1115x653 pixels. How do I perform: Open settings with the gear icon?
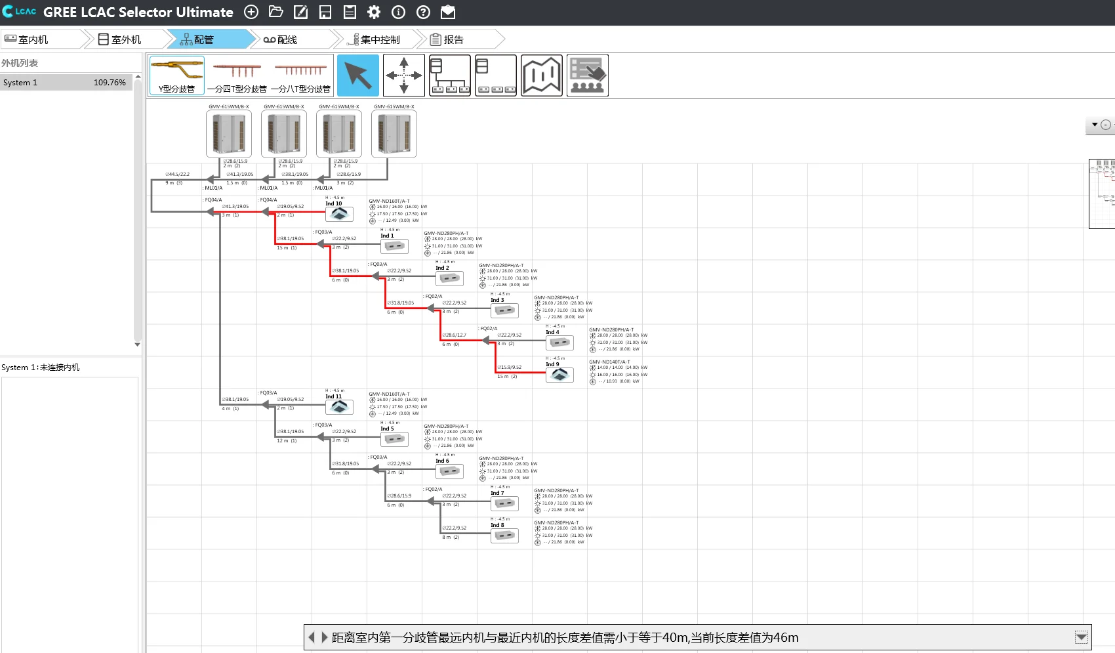click(374, 12)
